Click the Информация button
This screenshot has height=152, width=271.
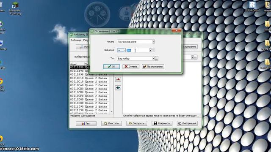(187, 123)
